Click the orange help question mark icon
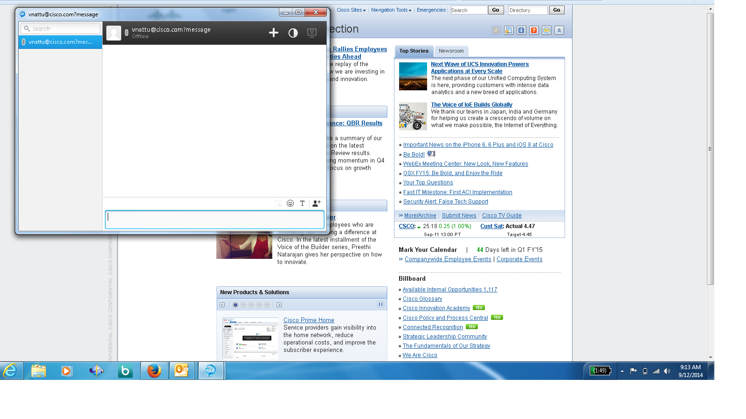This screenshot has height=419, width=746. tap(534, 30)
